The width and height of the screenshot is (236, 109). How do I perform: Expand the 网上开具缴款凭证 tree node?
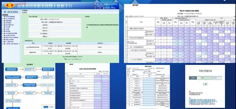[x=3, y=19]
